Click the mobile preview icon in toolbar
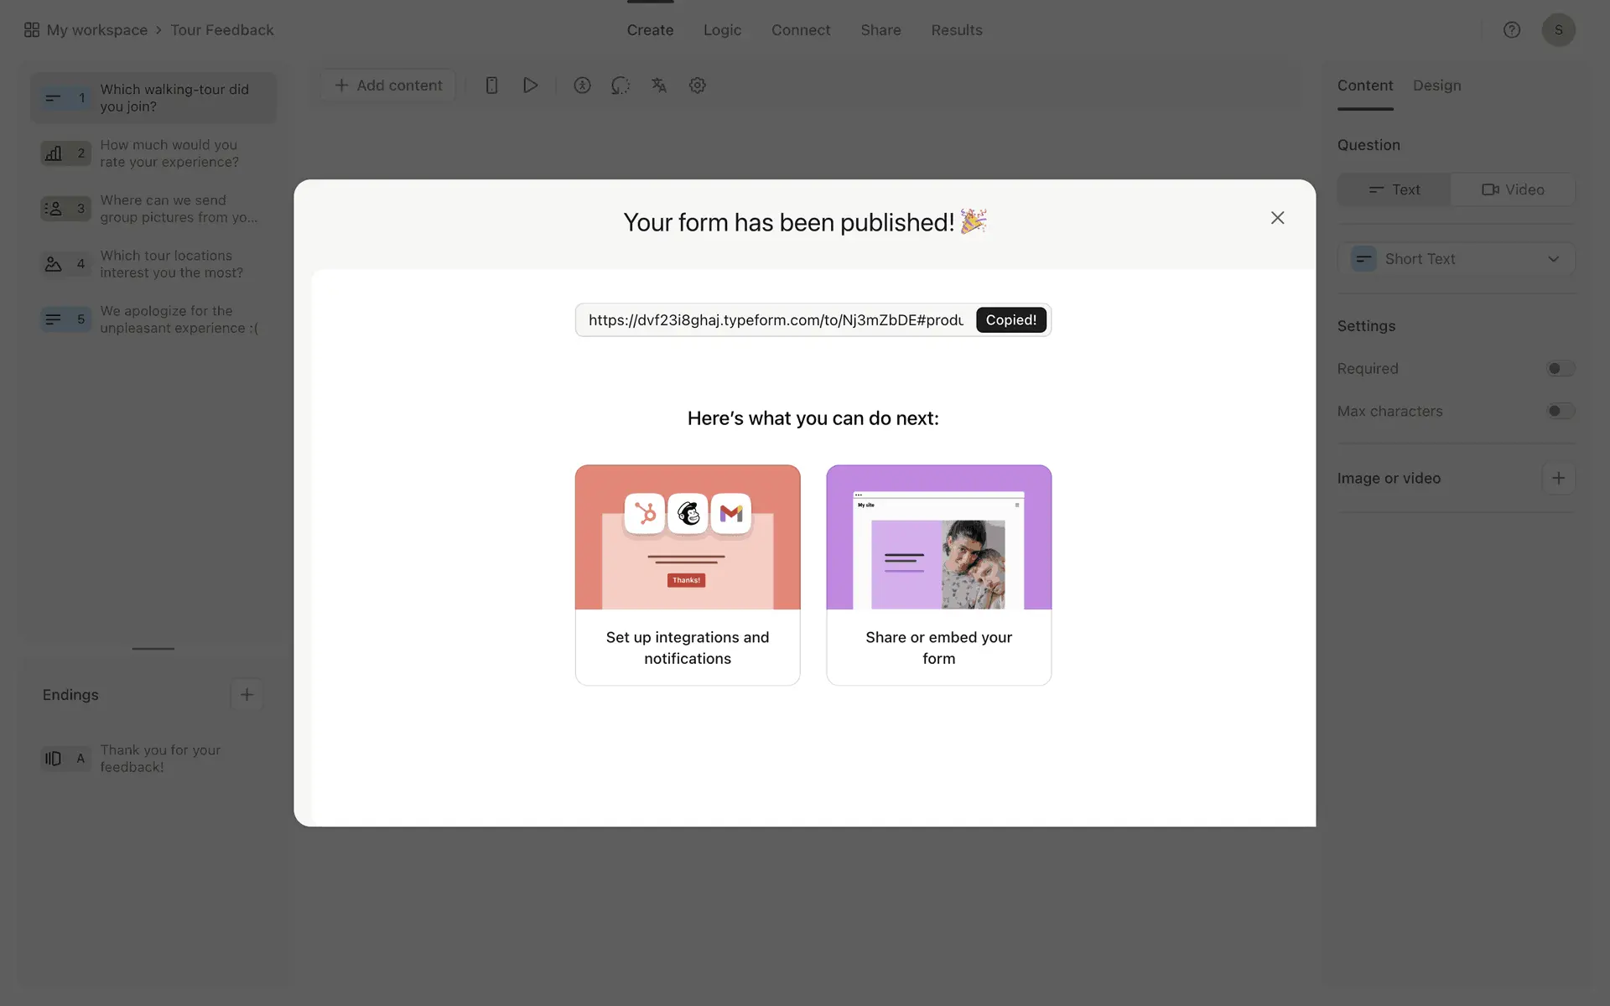 (491, 86)
